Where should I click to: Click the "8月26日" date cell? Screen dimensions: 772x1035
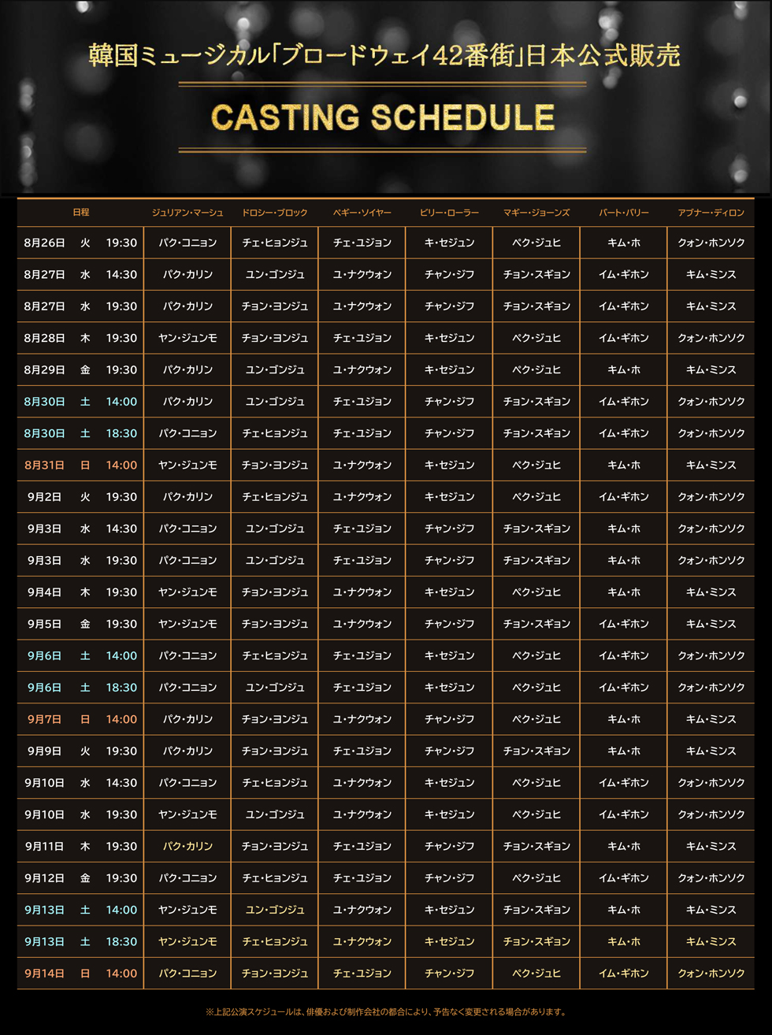point(44,243)
